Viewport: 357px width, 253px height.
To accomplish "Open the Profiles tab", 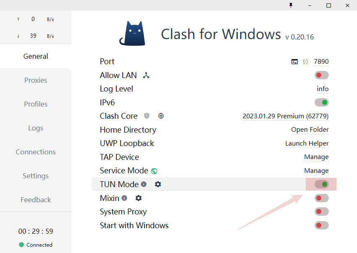I will [x=36, y=104].
